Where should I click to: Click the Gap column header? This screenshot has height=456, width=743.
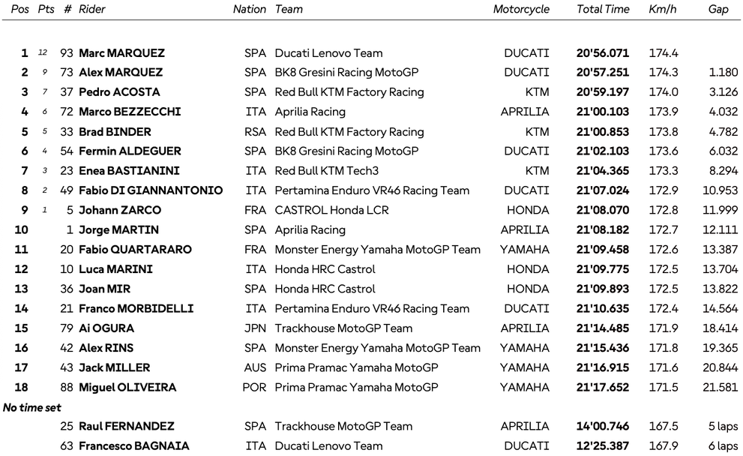coord(718,10)
